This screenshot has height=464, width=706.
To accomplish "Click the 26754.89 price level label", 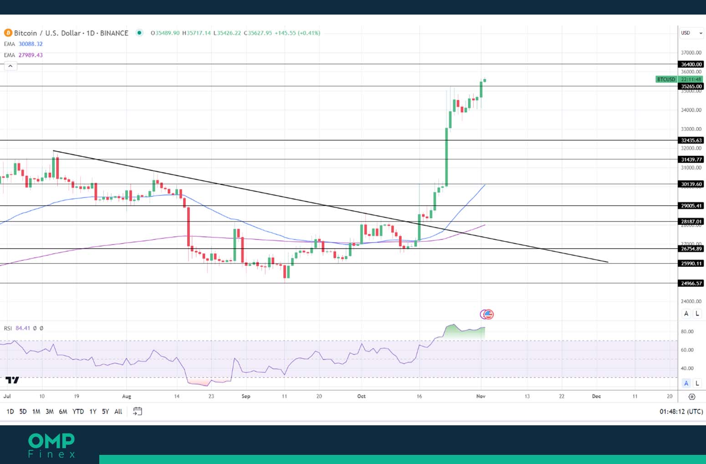I will click(x=691, y=249).
